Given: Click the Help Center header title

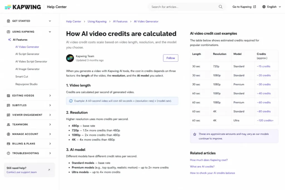Looking at the screenshot, I should click(57, 7).
